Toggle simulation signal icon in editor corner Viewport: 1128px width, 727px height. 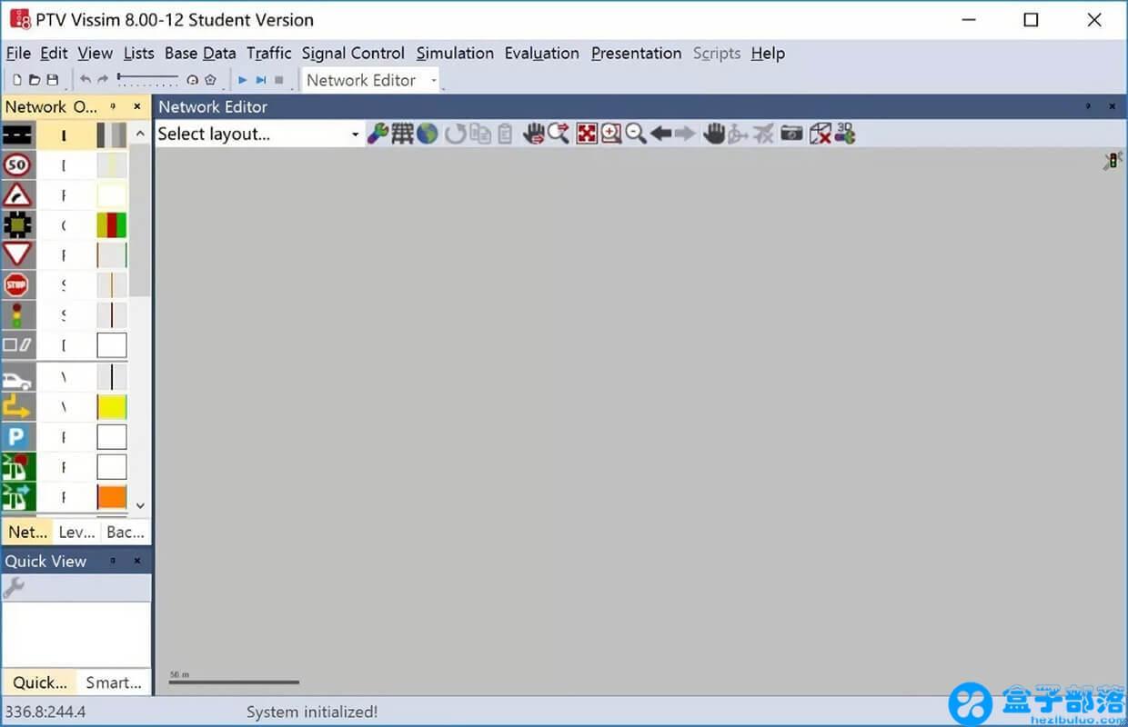click(x=1113, y=162)
